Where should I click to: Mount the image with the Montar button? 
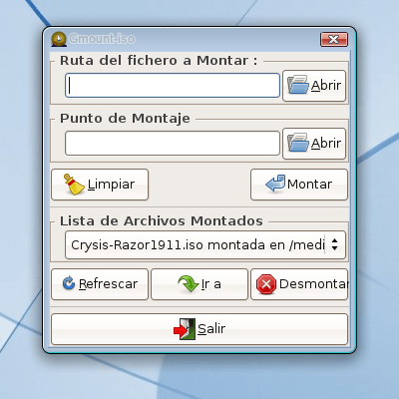click(299, 185)
